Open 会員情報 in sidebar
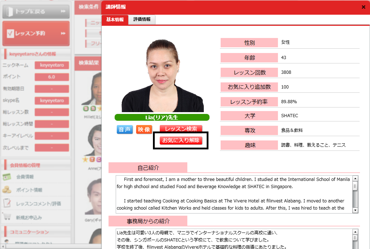The width and height of the screenshot is (370, 249). click(25, 177)
